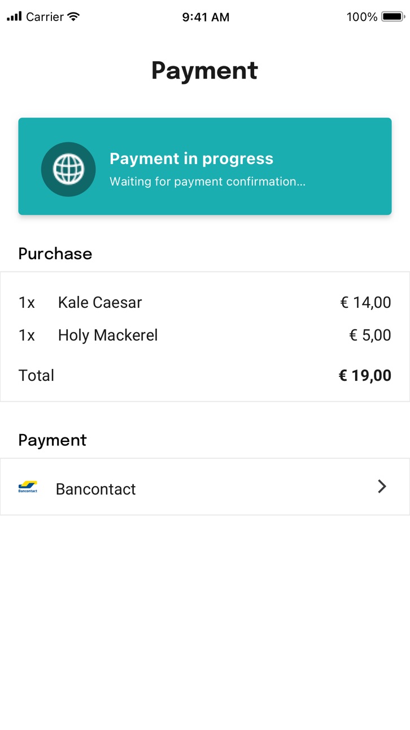Viewport: 410px width, 730px height.
Task: Tap the globe icon in the payment banner
Action: point(68,169)
